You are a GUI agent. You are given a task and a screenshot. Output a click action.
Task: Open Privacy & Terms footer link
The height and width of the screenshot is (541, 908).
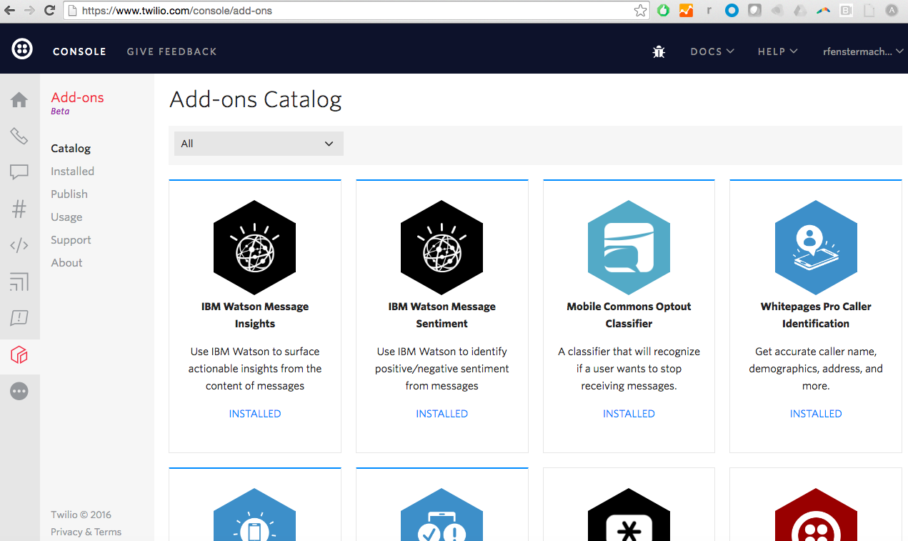pyautogui.click(x=86, y=532)
